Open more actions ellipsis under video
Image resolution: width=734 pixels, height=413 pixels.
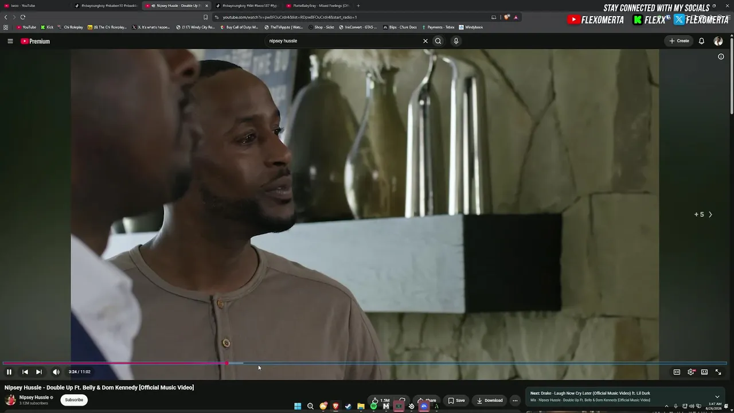coord(515,400)
